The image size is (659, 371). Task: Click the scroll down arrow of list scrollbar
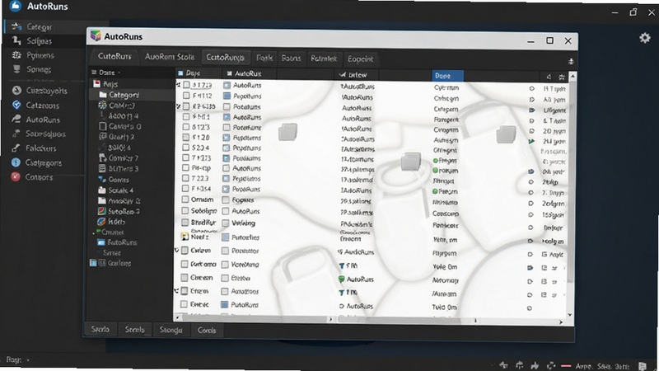[x=570, y=315]
